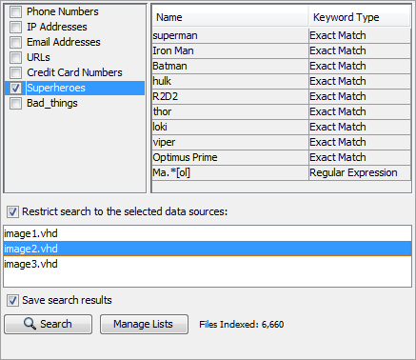416x360 pixels.
Task: Click Exact Match cell for Batman
Action: pyautogui.click(x=360, y=66)
